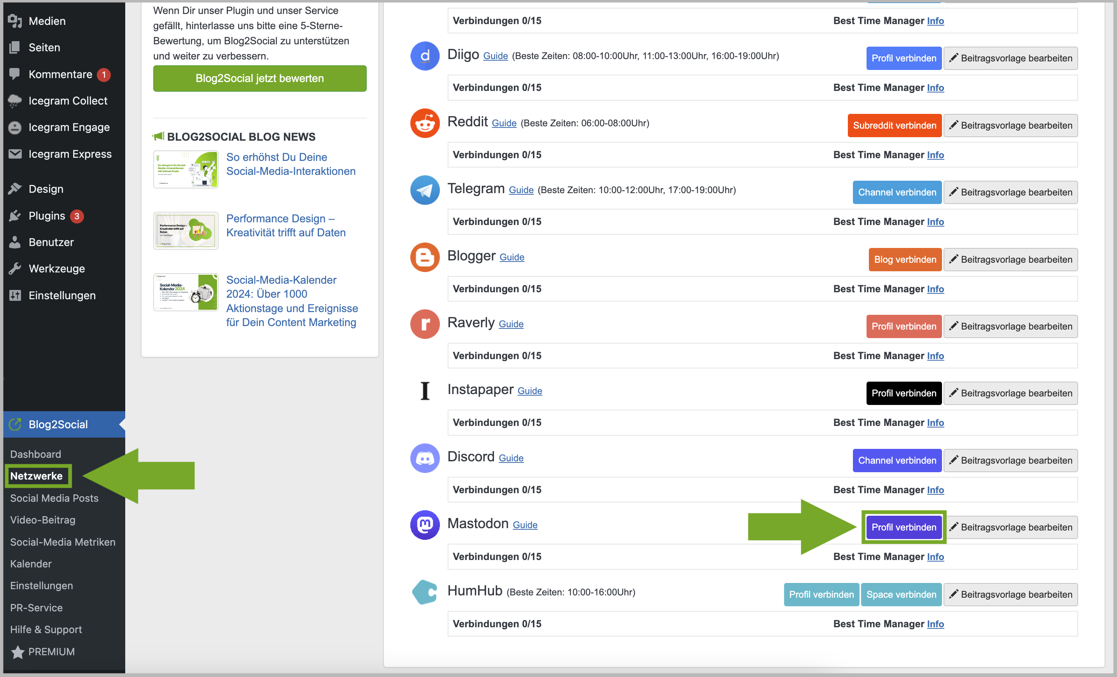Open Dashboard in Blog2Social submenu
The width and height of the screenshot is (1117, 677).
tap(35, 454)
